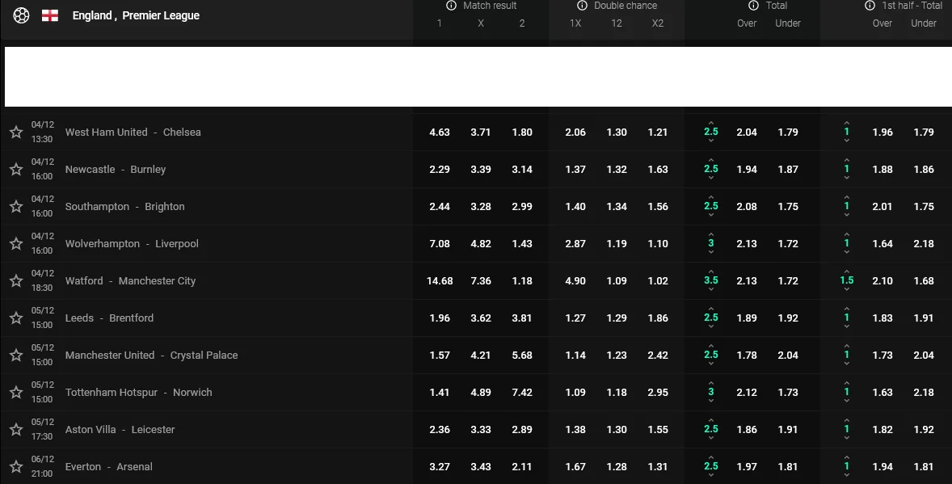Toggle favorite star for Leeds - Brentford
The image size is (952, 484).
click(x=15, y=318)
